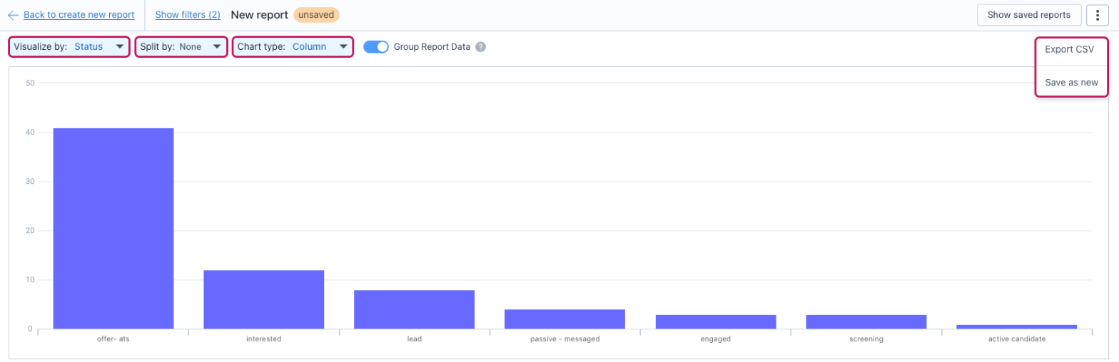Go back to create new report

(79, 14)
